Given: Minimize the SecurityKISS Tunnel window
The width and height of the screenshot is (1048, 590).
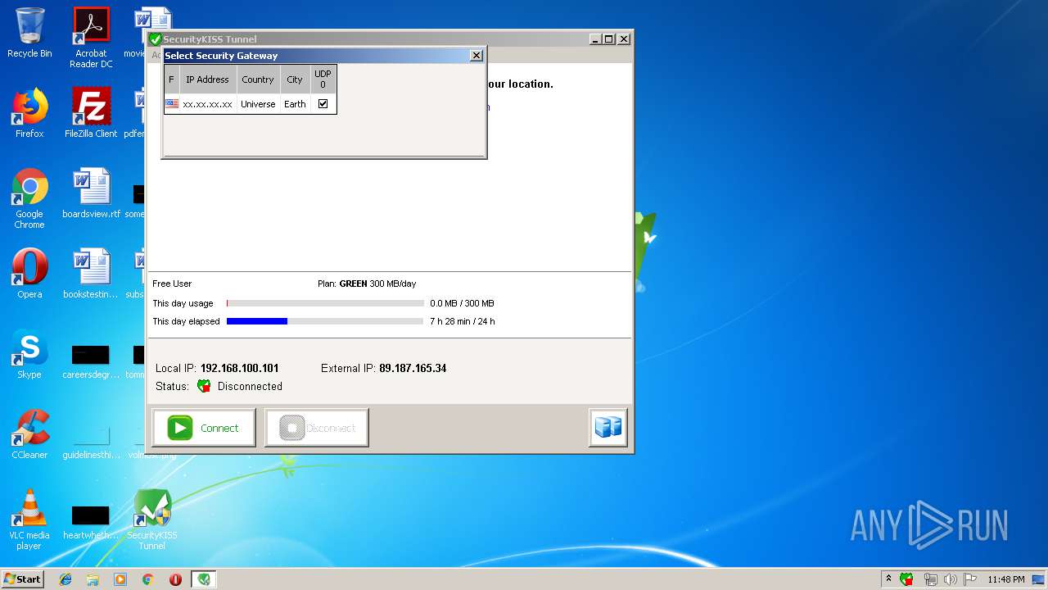Looking at the screenshot, I should click(x=594, y=39).
